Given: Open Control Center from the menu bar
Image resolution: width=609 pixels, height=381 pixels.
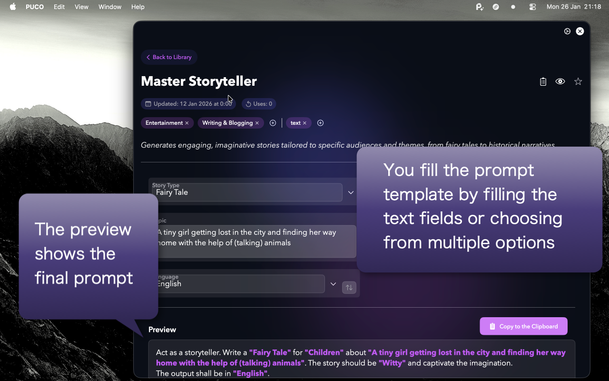Looking at the screenshot, I should 532,7.
